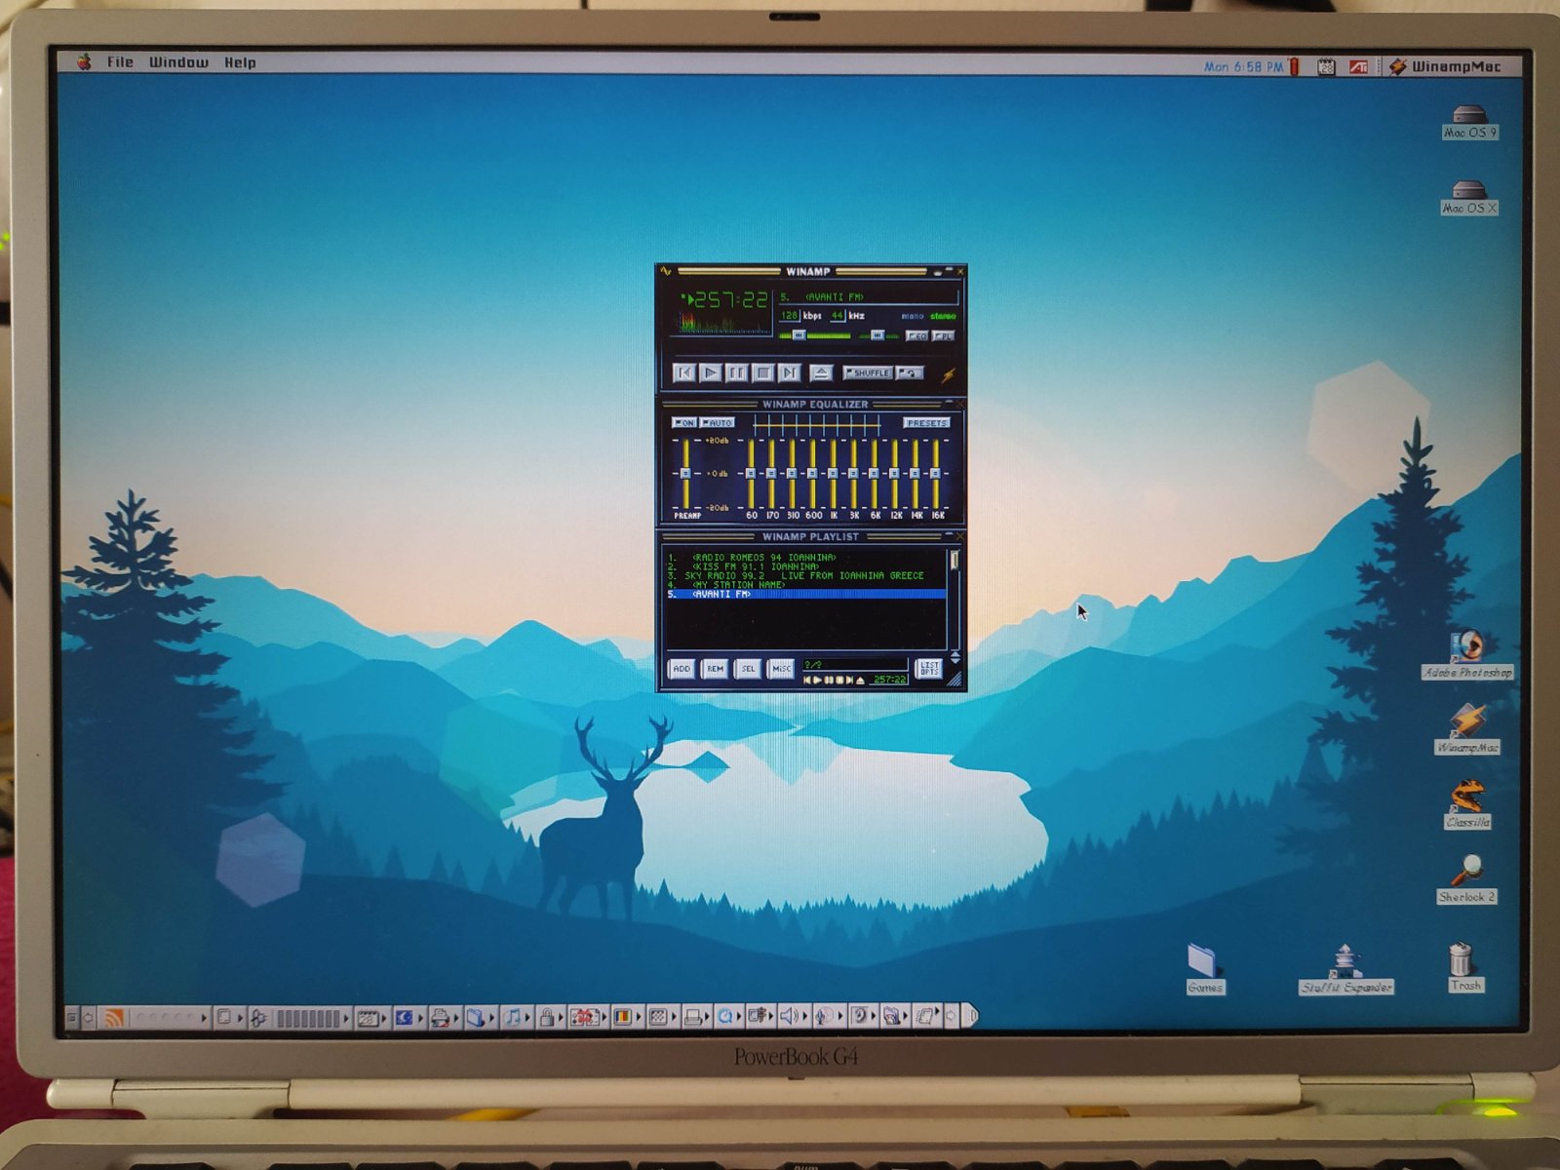
Task: Open the playlist REM menu button
Action: tap(715, 669)
